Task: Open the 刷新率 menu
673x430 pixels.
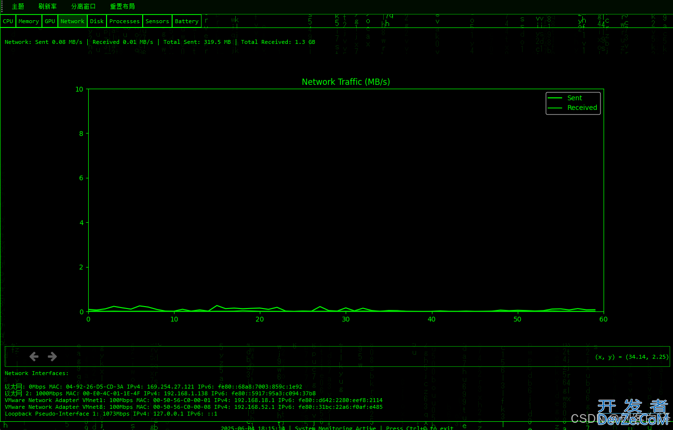Action: [48, 7]
